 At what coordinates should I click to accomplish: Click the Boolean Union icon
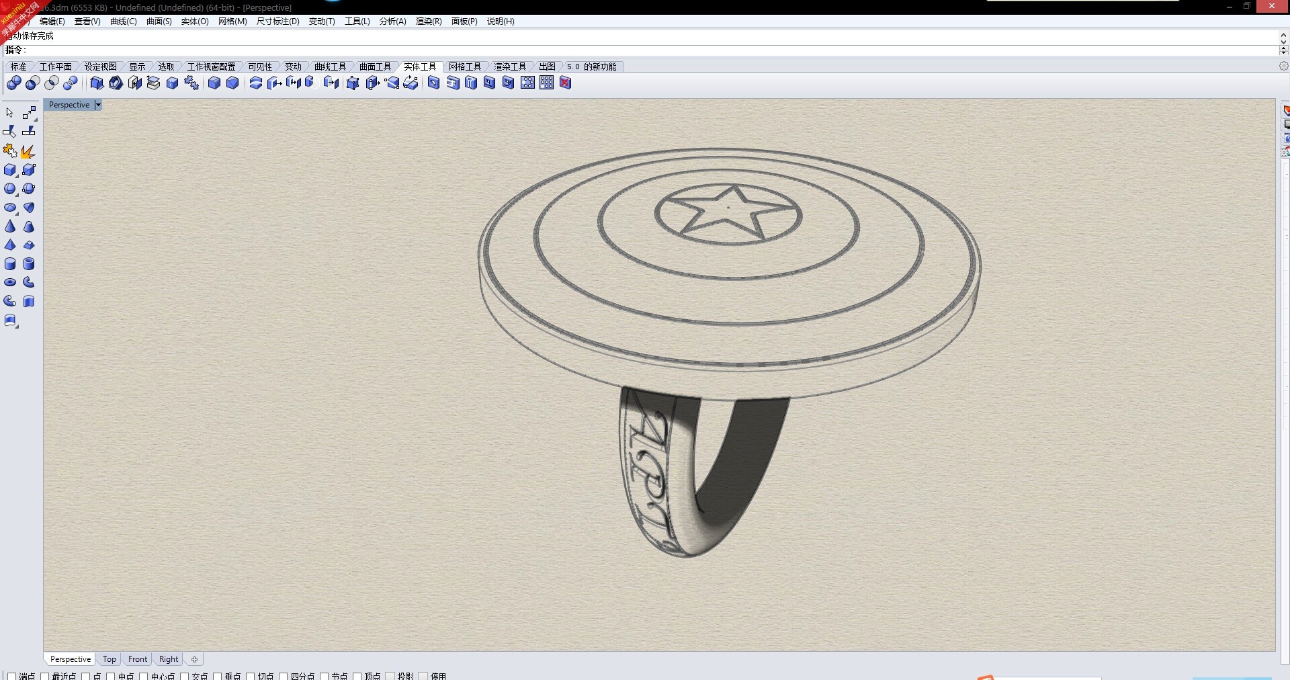tap(14, 83)
